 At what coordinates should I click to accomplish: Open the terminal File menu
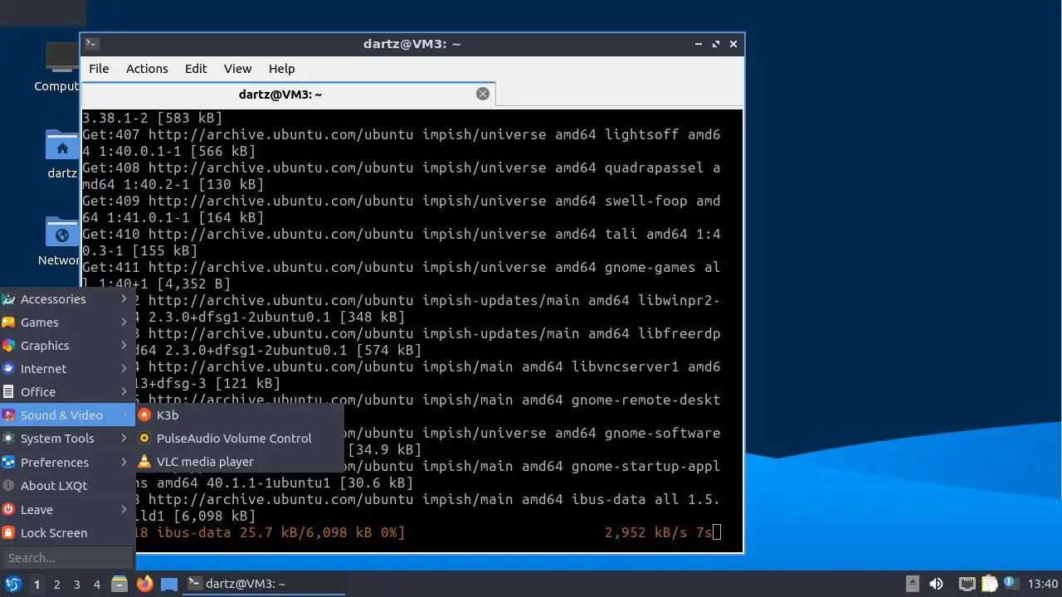pos(99,69)
